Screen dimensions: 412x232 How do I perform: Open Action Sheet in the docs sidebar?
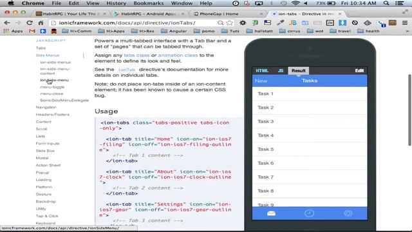click(x=48, y=165)
